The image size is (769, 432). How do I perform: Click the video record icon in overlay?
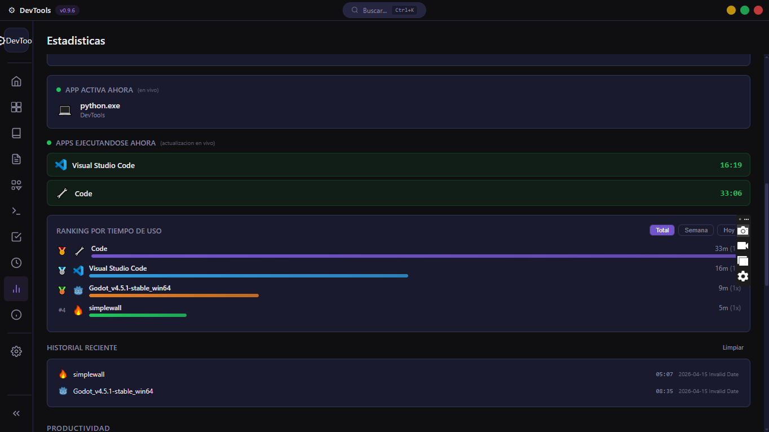[743, 245]
